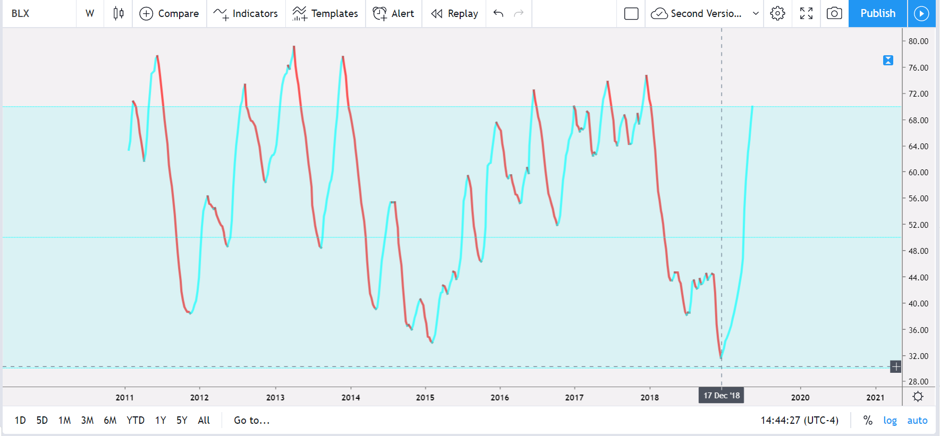Select the 3M date range
940x436 pixels.
87,421
